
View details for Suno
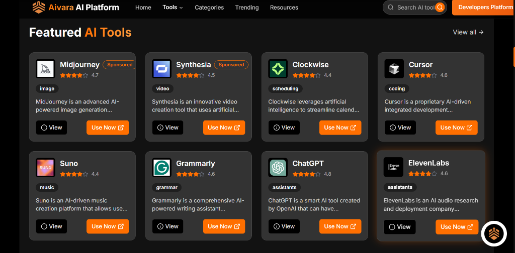click(51, 226)
